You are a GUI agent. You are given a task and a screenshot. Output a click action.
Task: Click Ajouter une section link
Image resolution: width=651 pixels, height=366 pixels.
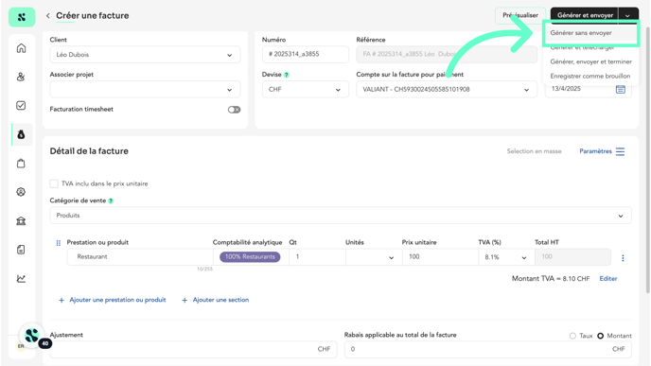click(x=216, y=300)
